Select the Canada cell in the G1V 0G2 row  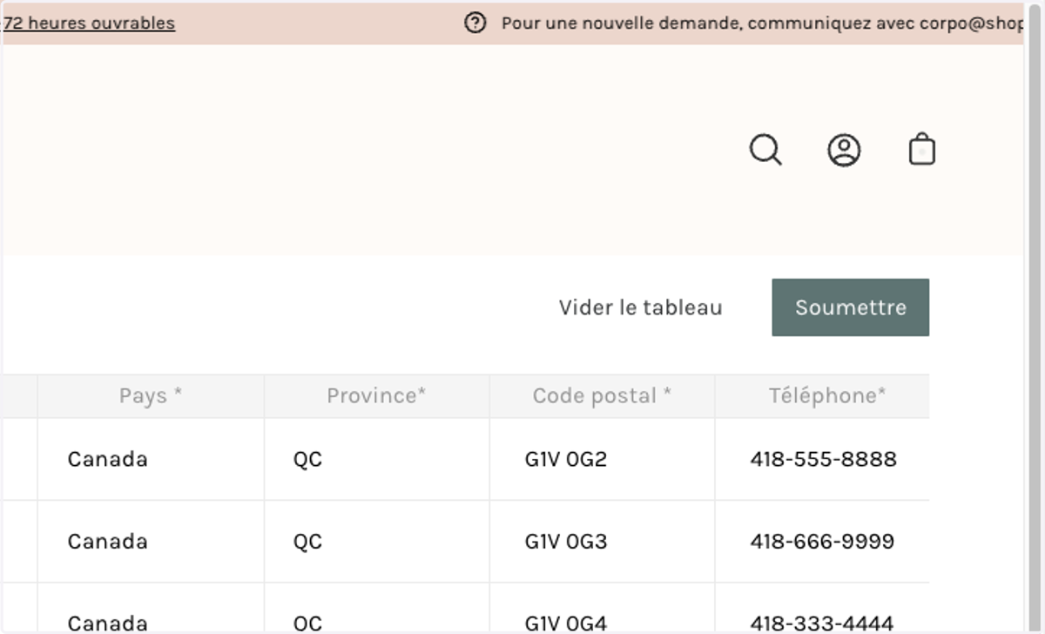(x=151, y=459)
